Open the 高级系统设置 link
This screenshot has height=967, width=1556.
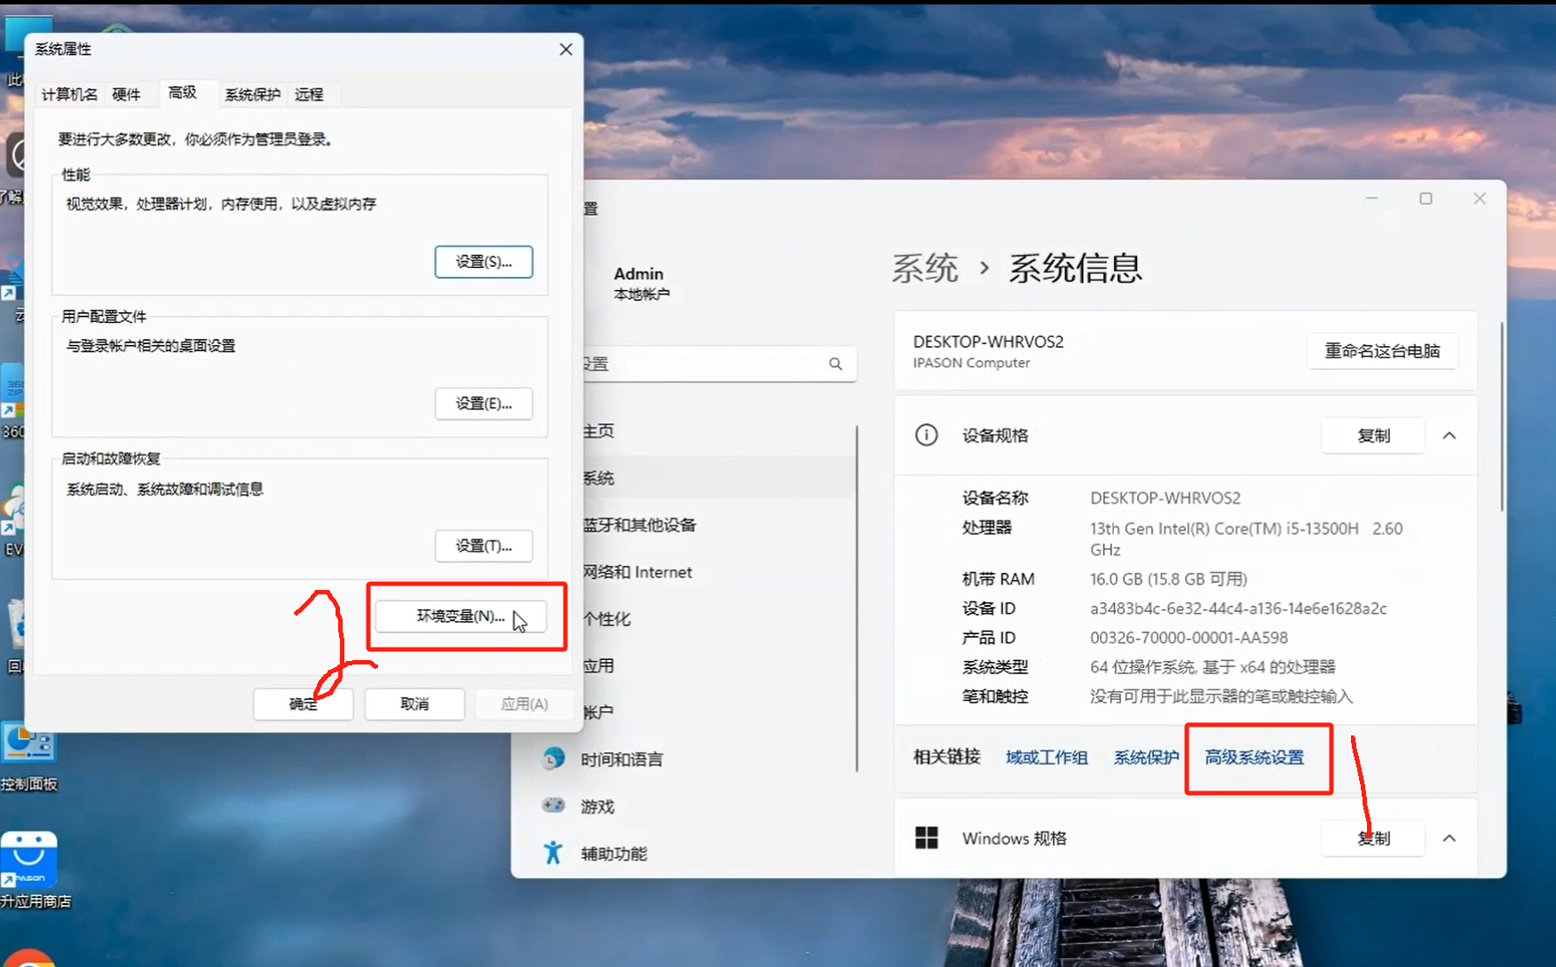[1254, 758]
